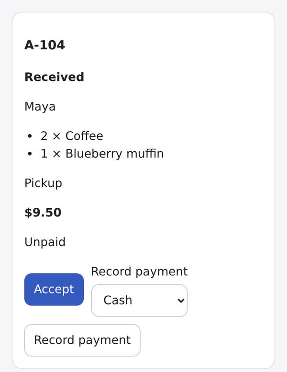
Task: Click the Record payment label above dropdown
Action: [x=139, y=271]
